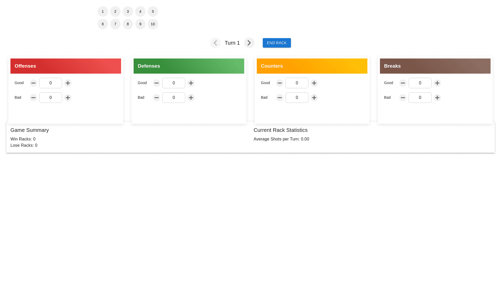Image resolution: width=501 pixels, height=282 pixels.
Task: Go to next turn with right chevron
Action: pyautogui.click(x=249, y=43)
